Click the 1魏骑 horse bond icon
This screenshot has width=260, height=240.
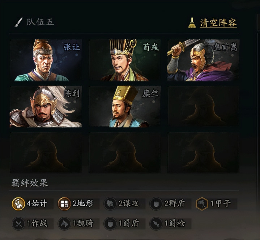pos(64,224)
